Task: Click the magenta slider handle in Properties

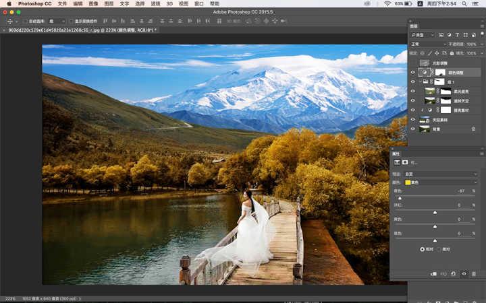Action: click(x=435, y=212)
